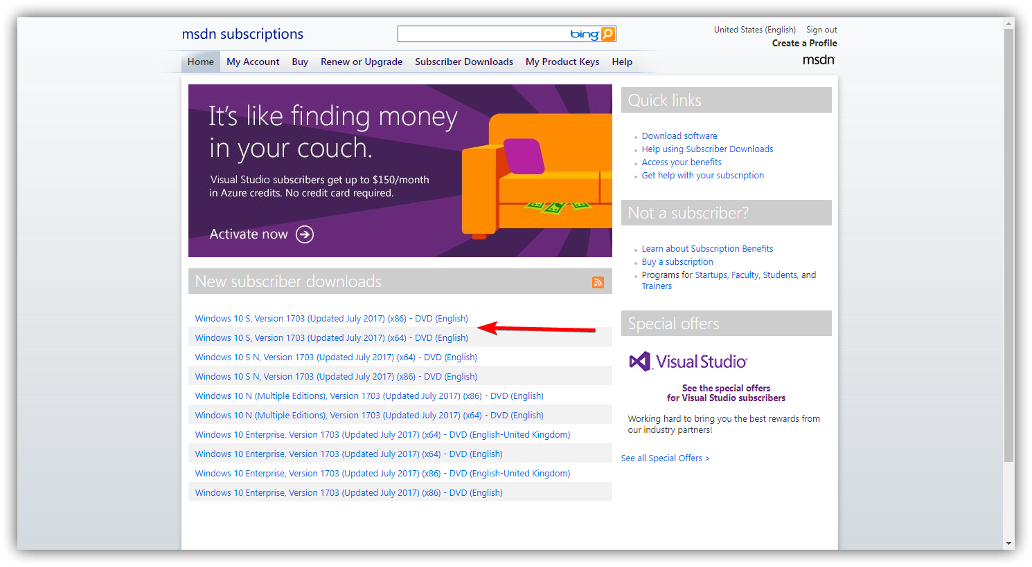Click See all Special Offers link

point(666,458)
